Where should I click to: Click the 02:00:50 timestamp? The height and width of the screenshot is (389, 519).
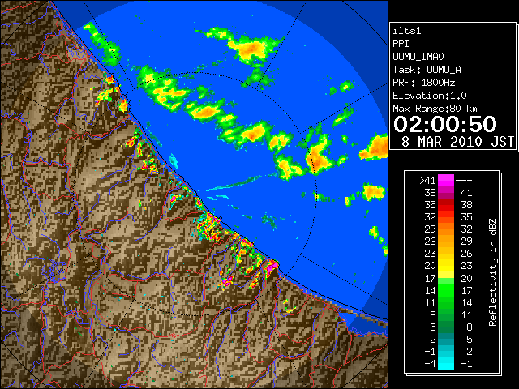(x=445, y=124)
